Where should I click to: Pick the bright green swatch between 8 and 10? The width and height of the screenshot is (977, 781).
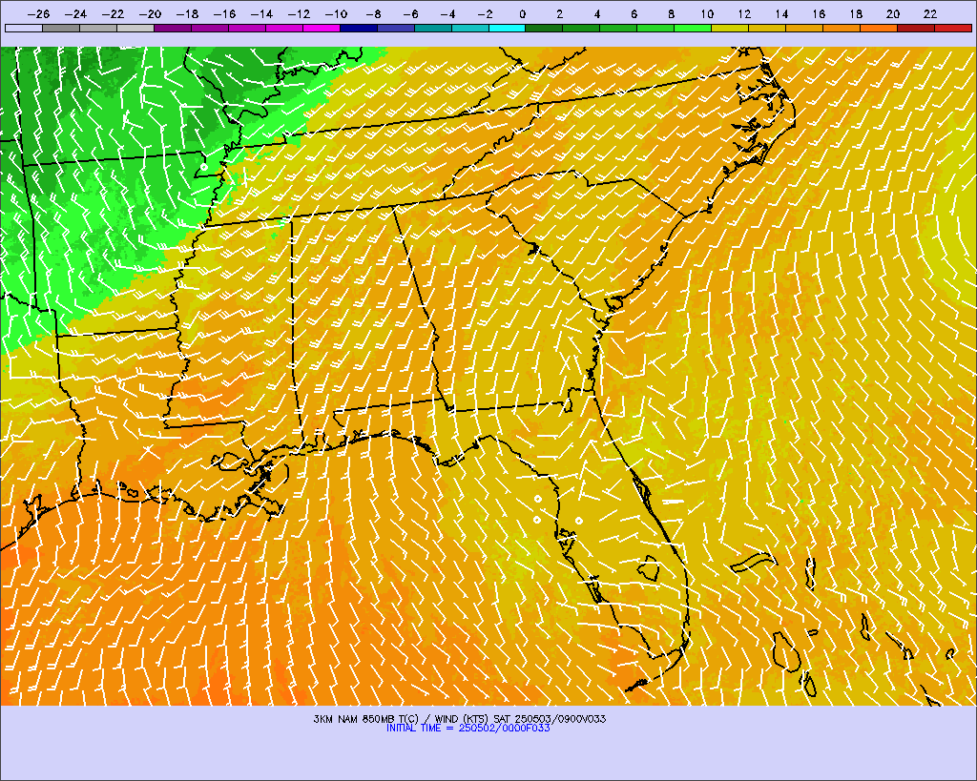(x=693, y=28)
